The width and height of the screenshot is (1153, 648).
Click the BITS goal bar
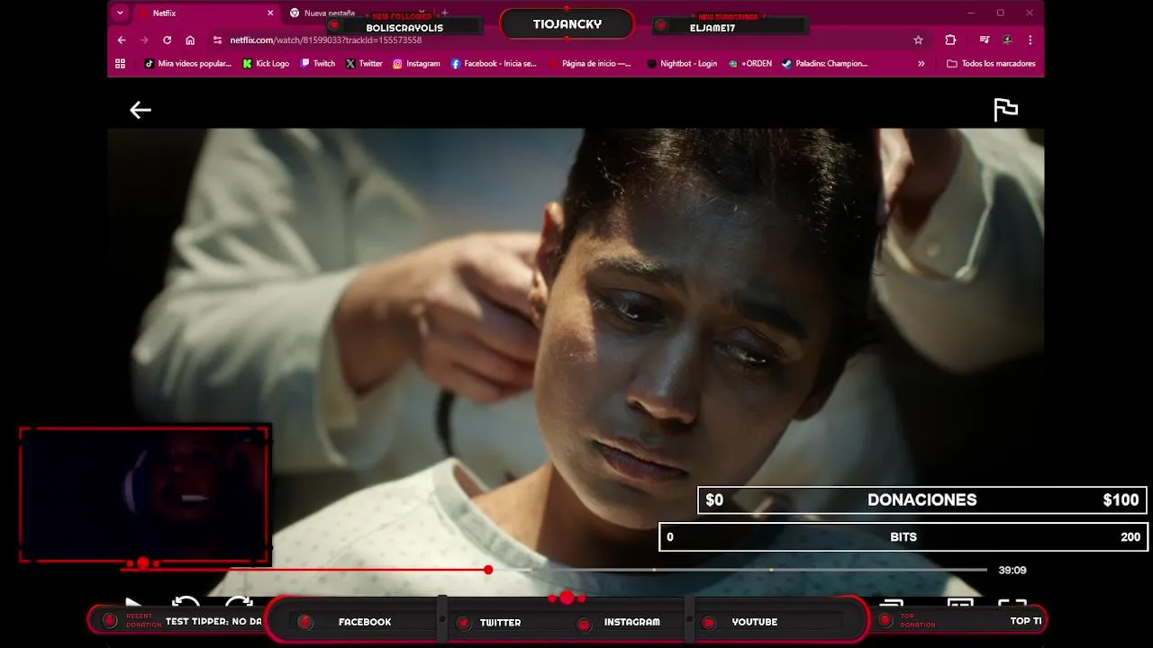[x=903, y=537]
